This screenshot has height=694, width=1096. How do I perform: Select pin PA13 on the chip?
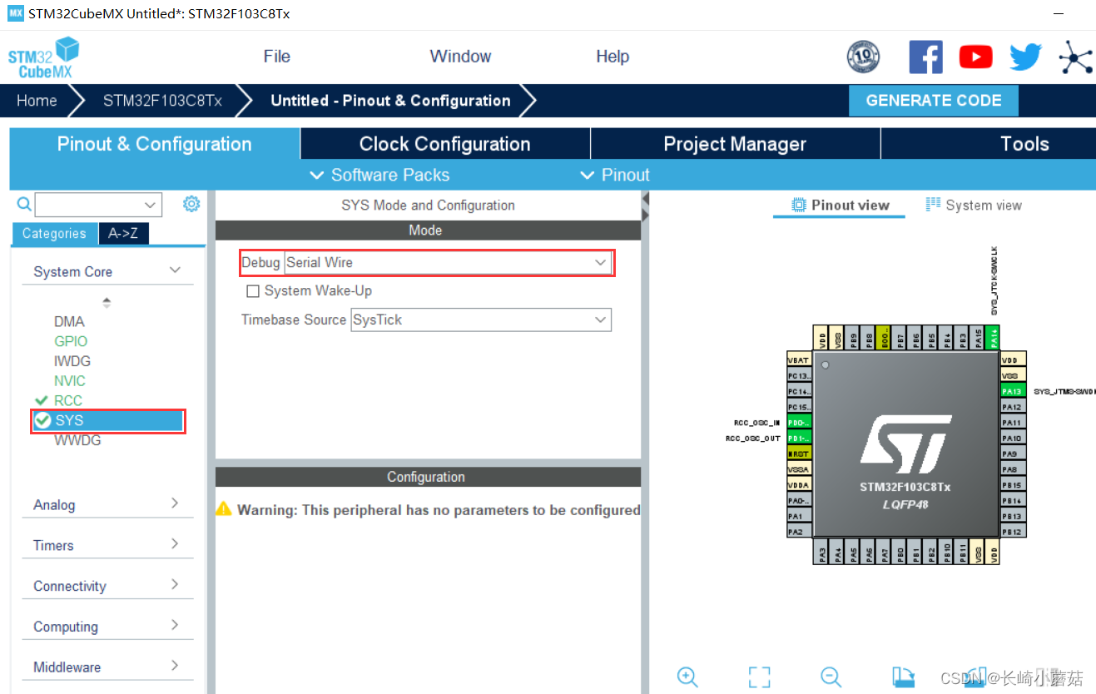(1012, 391)
